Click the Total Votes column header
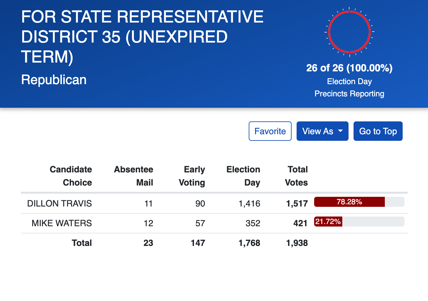This screenshot has width=428, height=301. pos(297,176)
